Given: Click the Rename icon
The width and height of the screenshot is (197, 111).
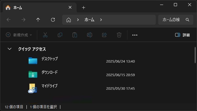Looking at the screenshot, I should [90, 35].
